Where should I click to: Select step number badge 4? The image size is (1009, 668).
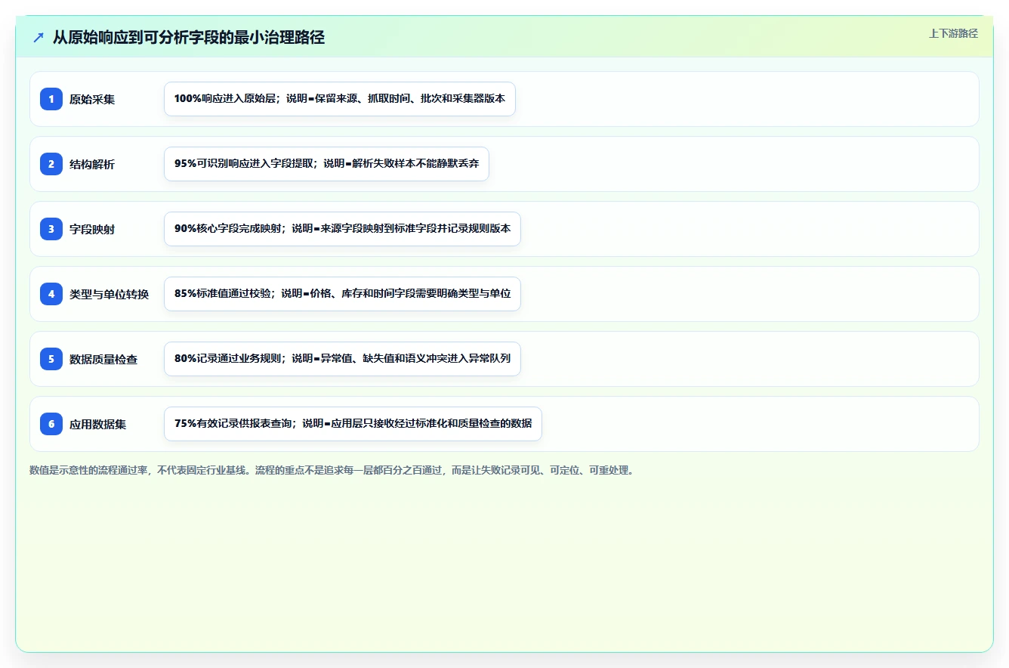(51, 293)
